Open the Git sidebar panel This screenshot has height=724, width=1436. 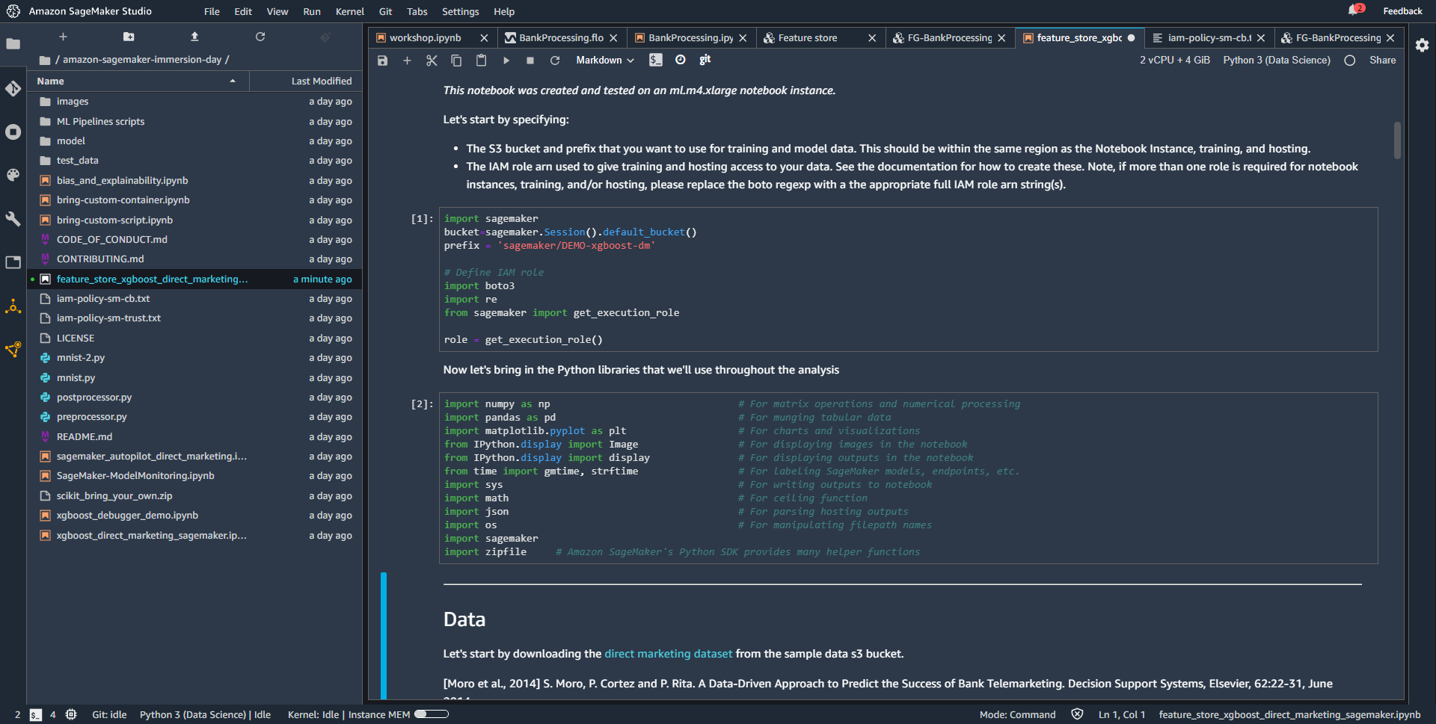(x=13, y=88)
